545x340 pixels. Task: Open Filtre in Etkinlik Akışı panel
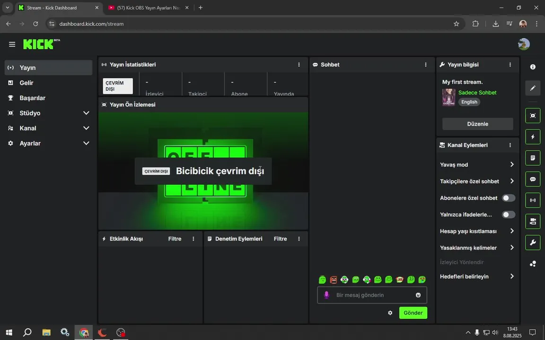click(175, 238)
